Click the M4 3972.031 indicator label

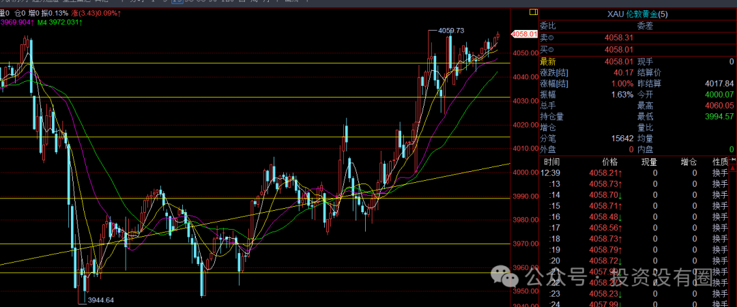[x=60, y=22]
